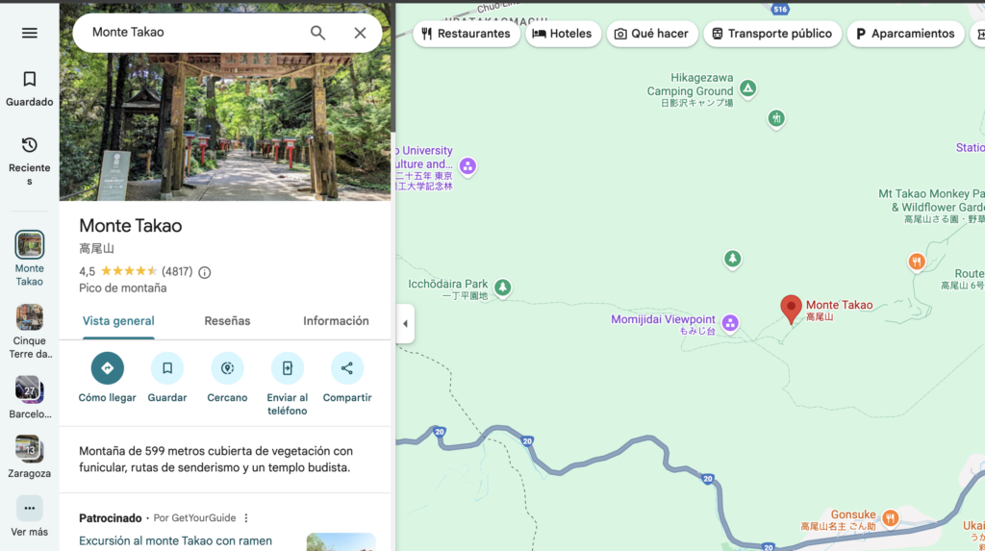This screenshot has width=985, height=551.
Task: Click the search magnifier icon
Action: click(x=318, y=33)
